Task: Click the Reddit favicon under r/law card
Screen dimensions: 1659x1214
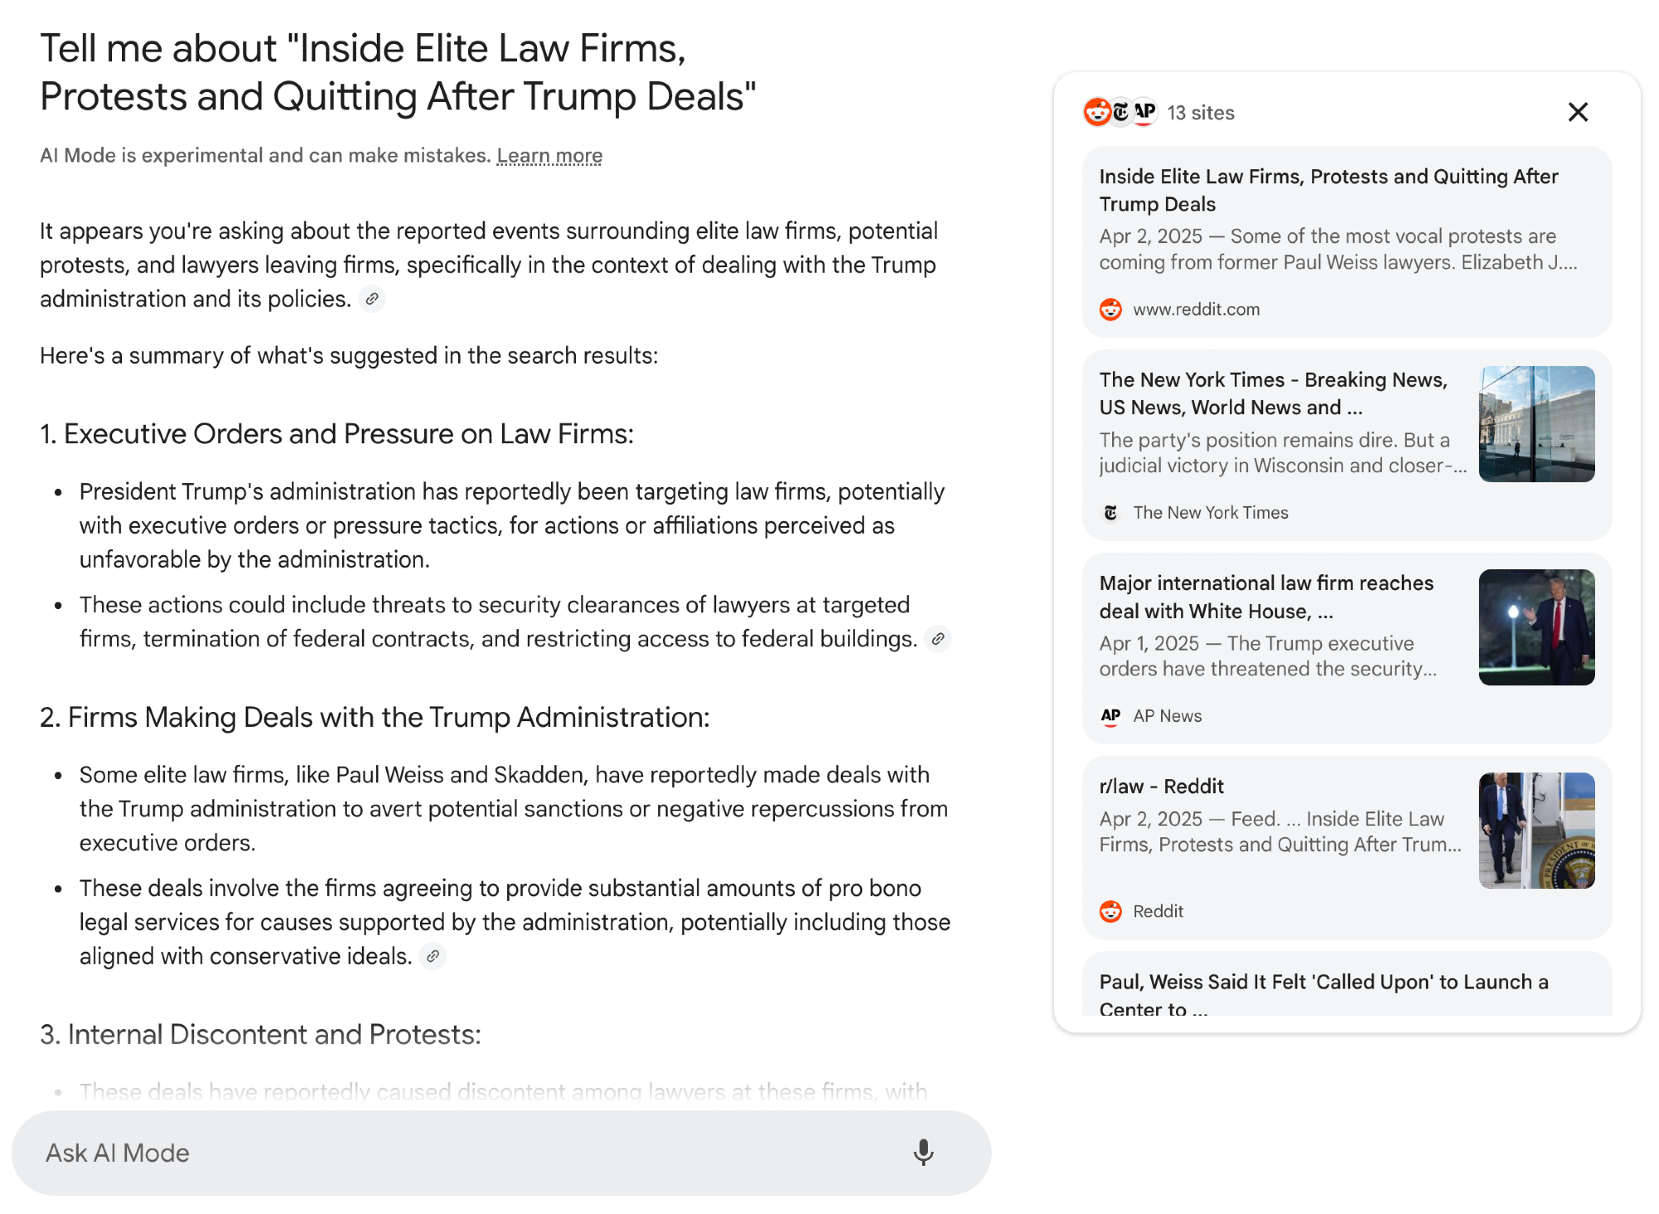Action: (1110, 911)
